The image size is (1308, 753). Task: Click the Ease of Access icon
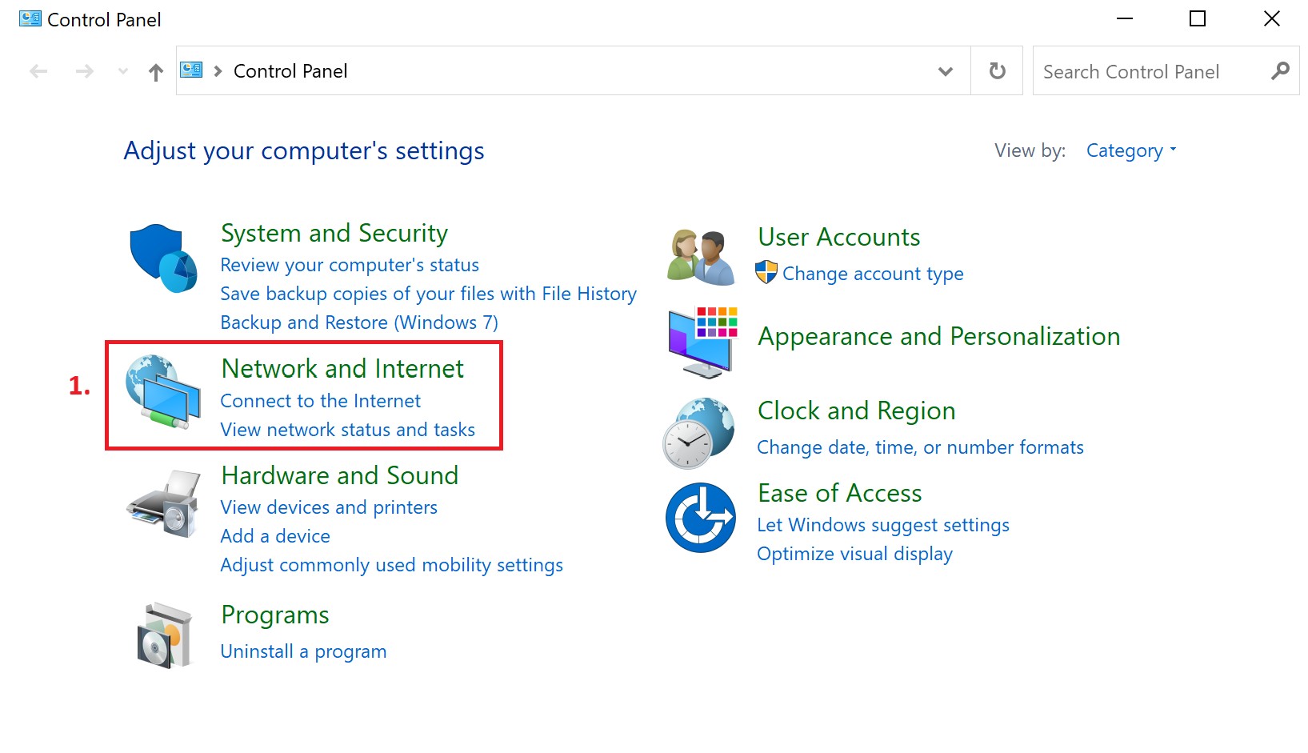tap(700, 518)
